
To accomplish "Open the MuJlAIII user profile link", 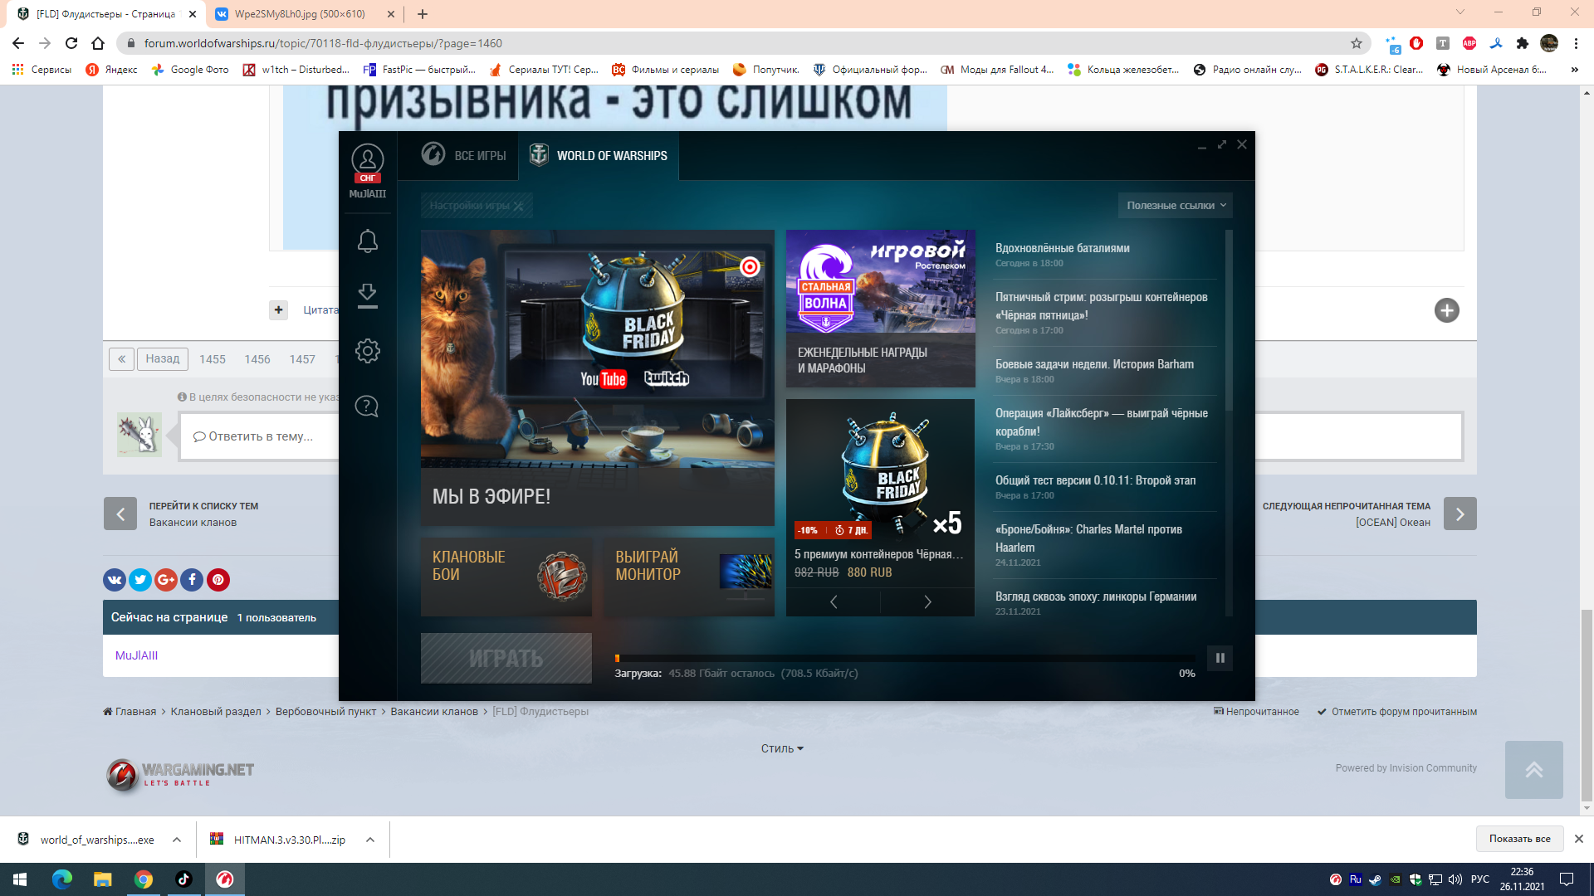I will [136, 655].
